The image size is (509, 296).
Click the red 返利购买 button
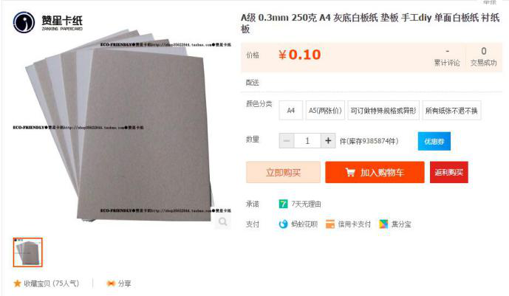click(x=449, y=172)
